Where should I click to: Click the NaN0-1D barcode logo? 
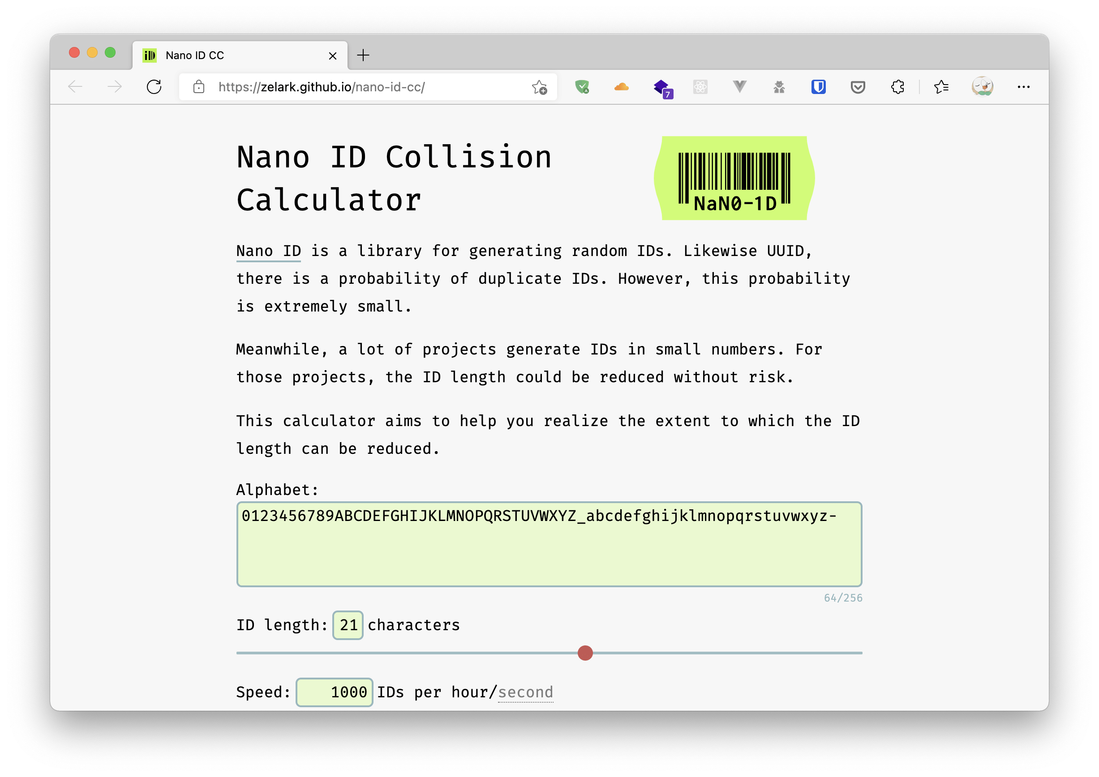[734, 178]
